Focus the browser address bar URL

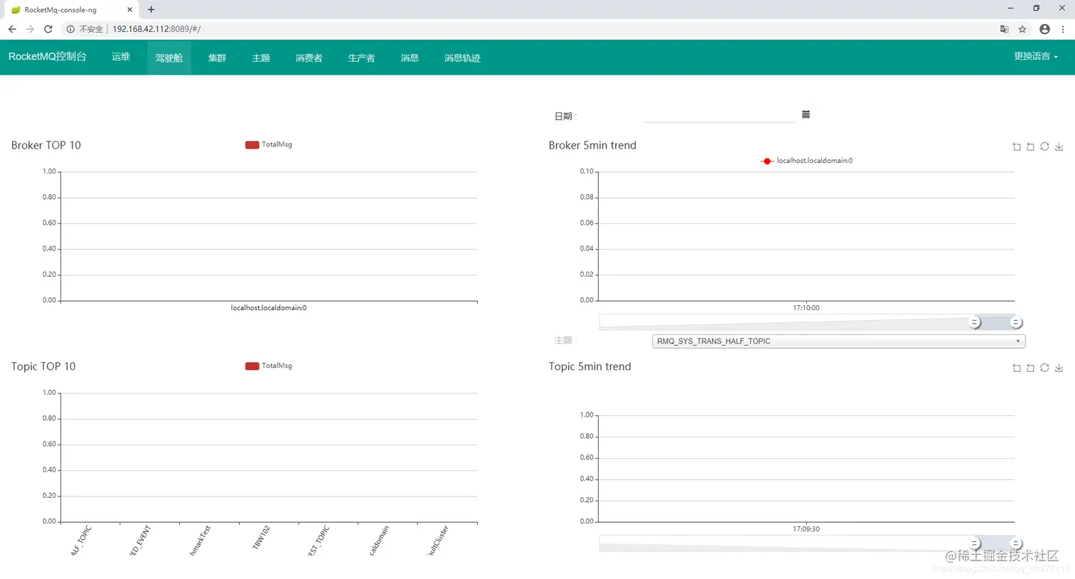[x=156, y=29]
